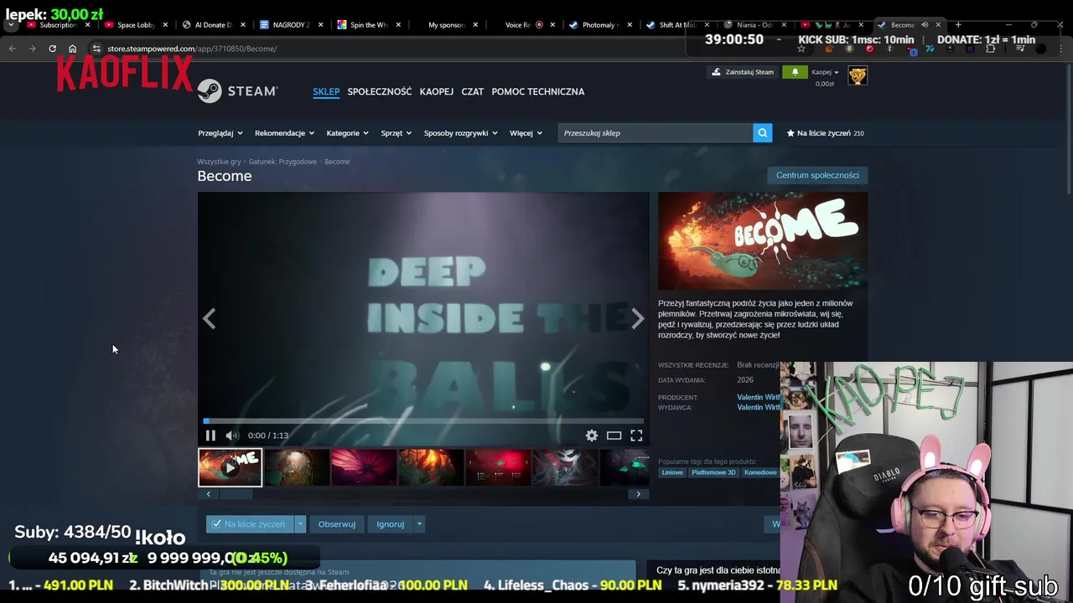Expand the Sprzęt dropdown
1073x603 pixels.
[396, 133]
